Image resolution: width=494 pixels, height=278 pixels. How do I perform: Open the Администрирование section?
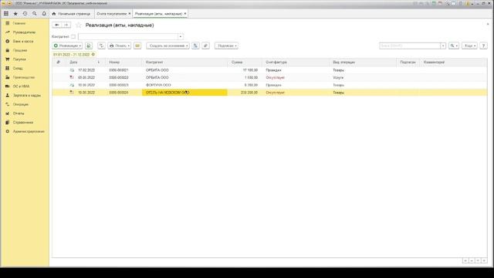coord(29,131)
